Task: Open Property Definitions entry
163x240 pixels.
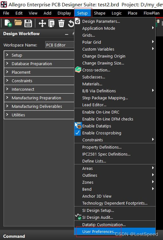Action: point(115,147)
